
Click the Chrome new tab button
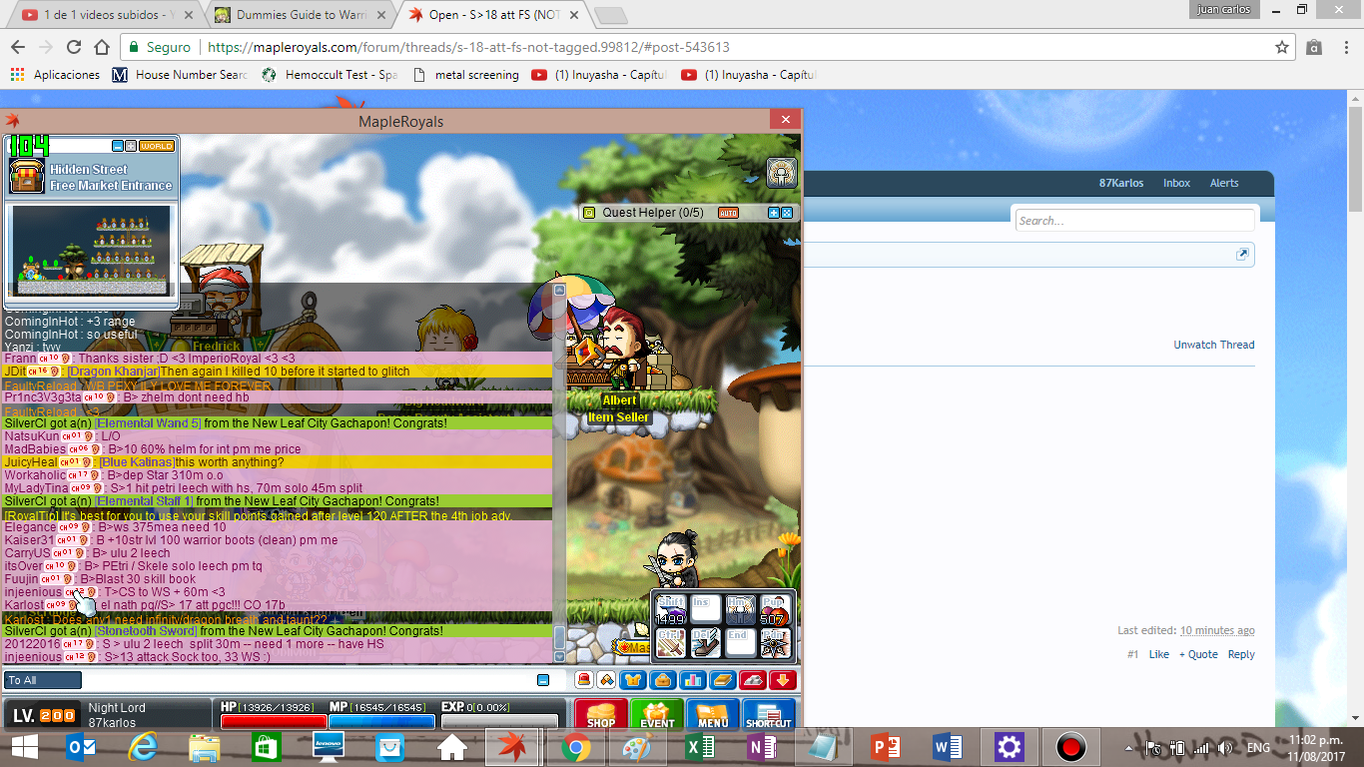coord(610,16)
